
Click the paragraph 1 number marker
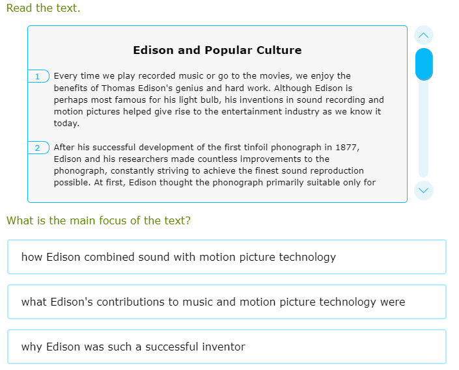(38, 77)
